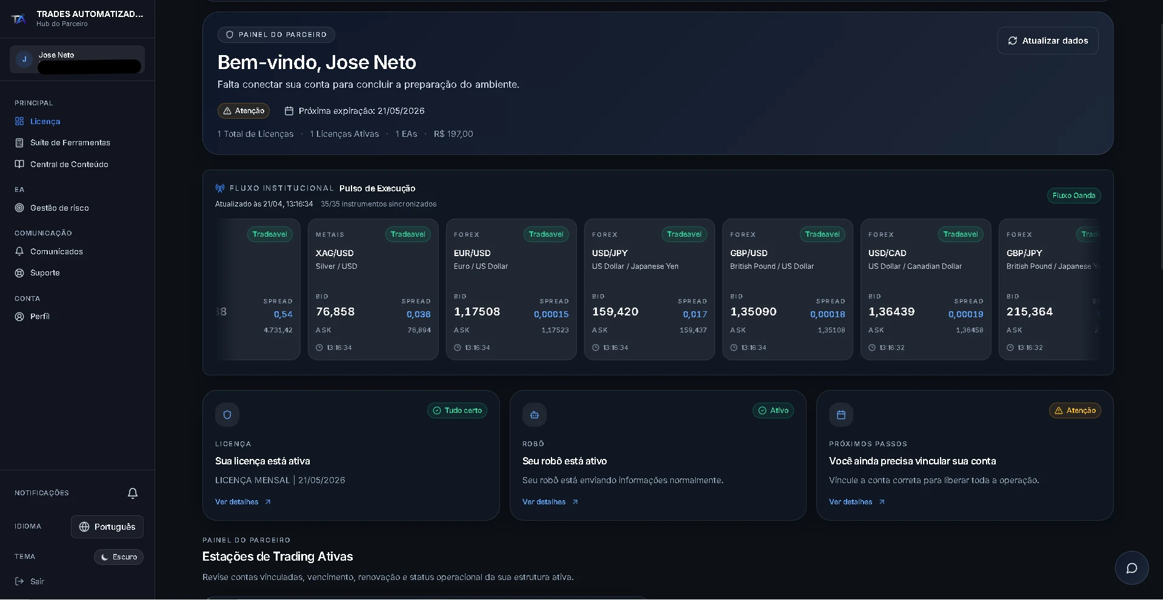The height and width of the screenshot is (600, 1163).
Task: Open Central de Conteúdo
Action: click(x=68, y=164)
